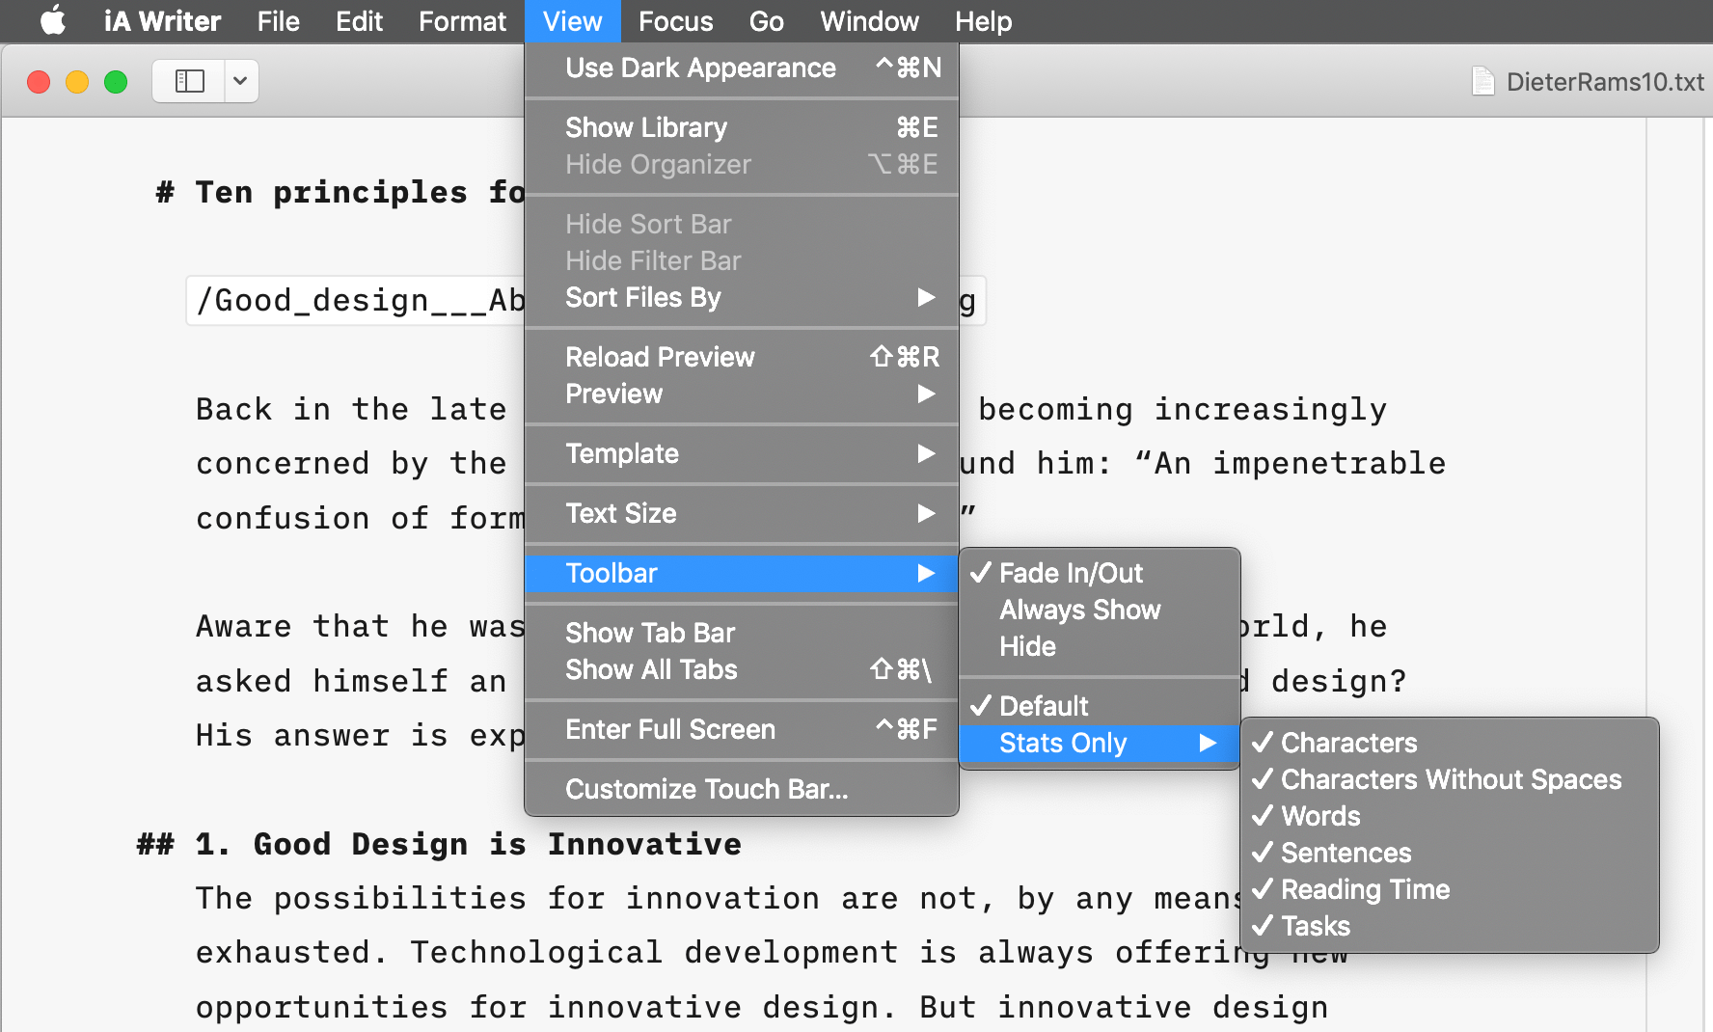Expand the Text Size submenu
This screenshot has width=1713, height=1032.
742,513
